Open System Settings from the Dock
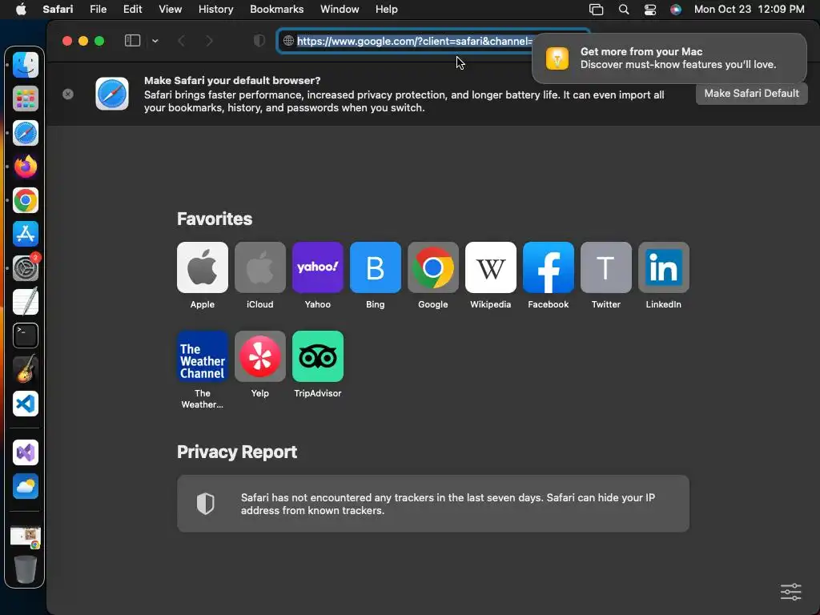This screenshot has height=615, width=820. [x=25, y=267]
